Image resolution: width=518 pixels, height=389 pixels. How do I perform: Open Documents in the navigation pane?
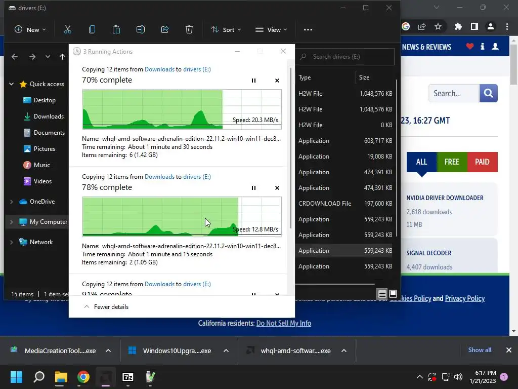tap(45, 133)
